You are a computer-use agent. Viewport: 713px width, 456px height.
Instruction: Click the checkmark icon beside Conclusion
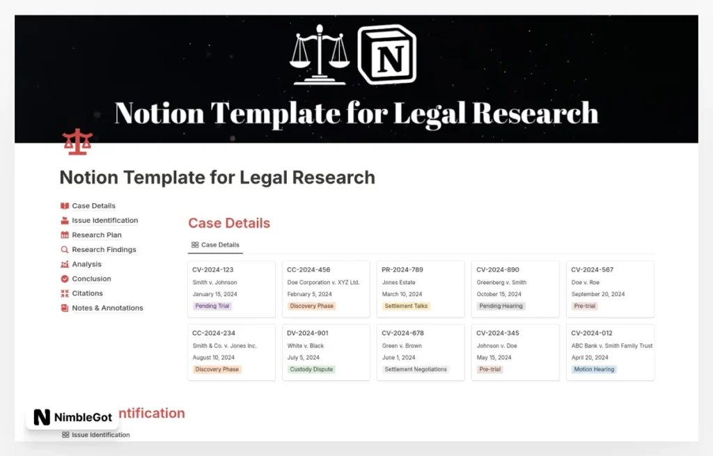[65, 279]
